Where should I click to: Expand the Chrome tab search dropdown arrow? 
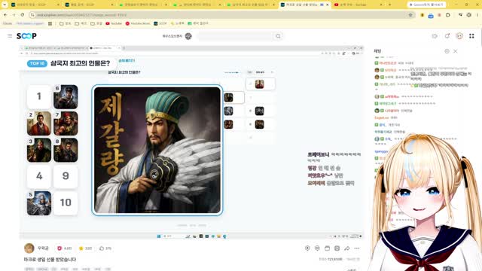pyautogui.click(x=5, y=5)
